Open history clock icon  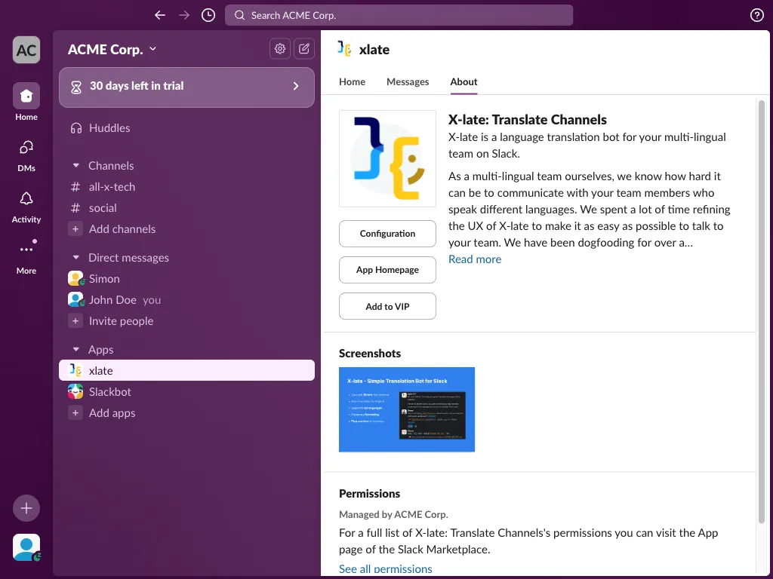point(208,15)
